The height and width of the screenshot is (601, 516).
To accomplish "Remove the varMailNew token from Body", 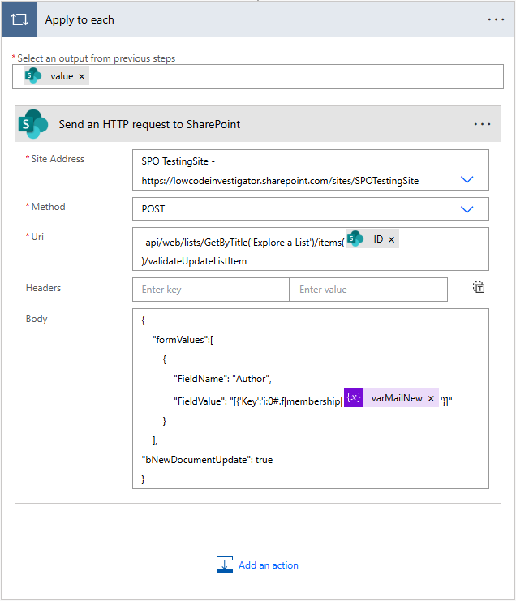I will (x=431, y=398).
